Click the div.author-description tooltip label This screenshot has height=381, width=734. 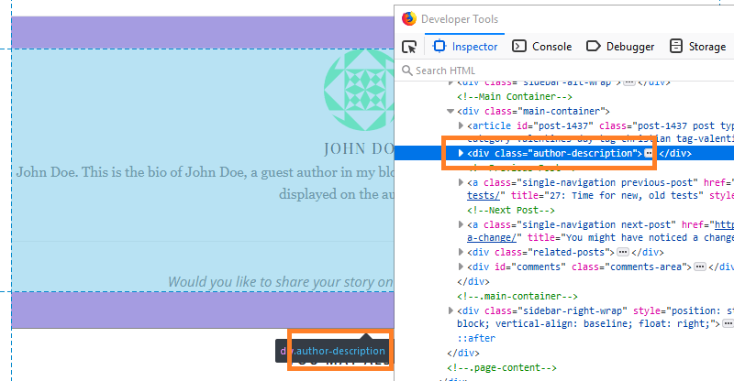pyautogui.click(x=333, y=351)
